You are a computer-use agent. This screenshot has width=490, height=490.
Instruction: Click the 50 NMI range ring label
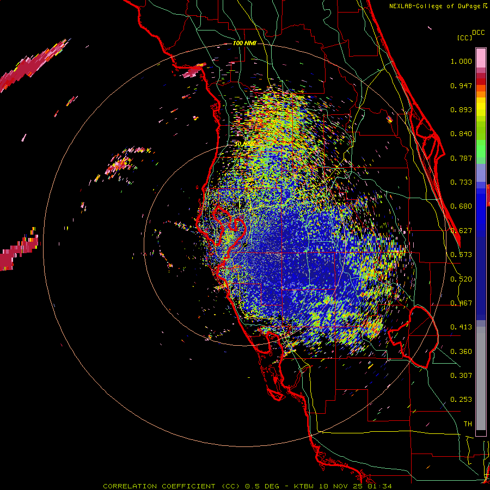click(244, 144)
